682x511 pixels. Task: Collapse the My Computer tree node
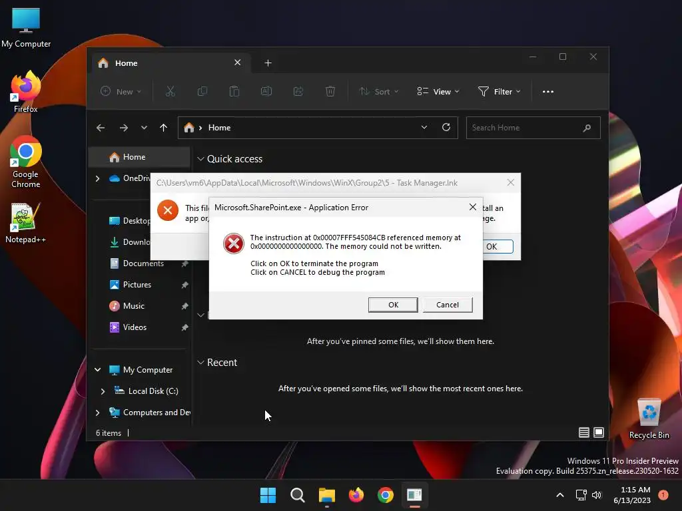[x=97, y=370]
